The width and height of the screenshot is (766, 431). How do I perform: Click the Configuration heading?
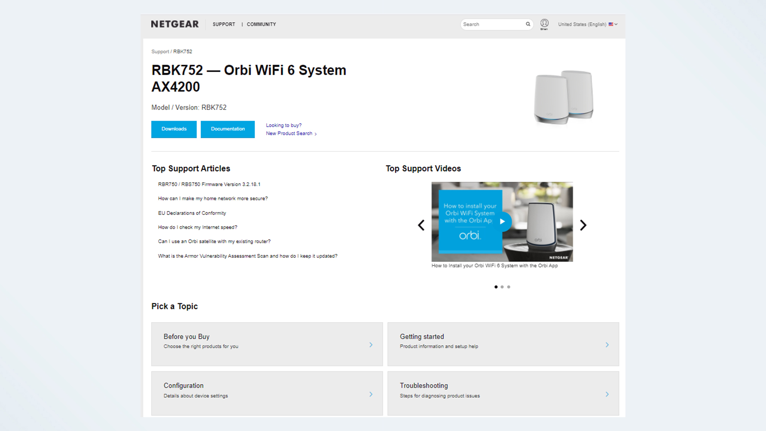[x=183, y=385]
